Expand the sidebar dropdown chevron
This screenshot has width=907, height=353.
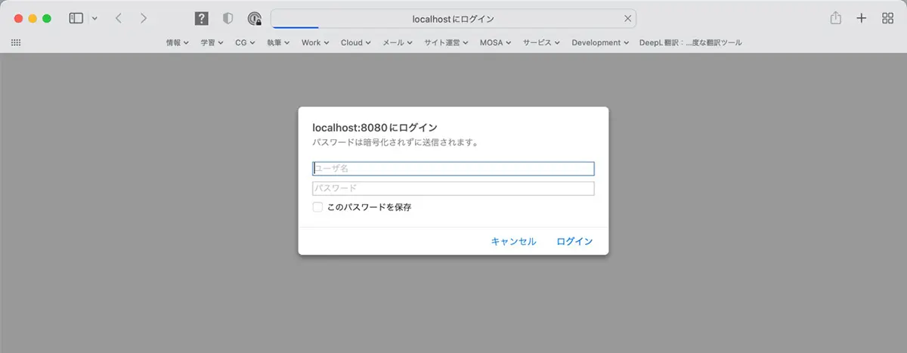tap(94, 18)
